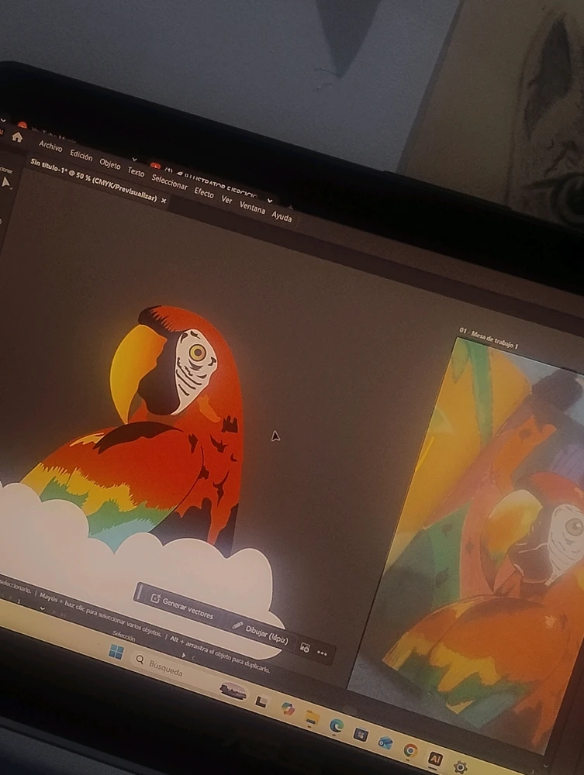The image size is (584, 775).
Task: Open the Efecto menu
Action: click(x=204, y=192)
